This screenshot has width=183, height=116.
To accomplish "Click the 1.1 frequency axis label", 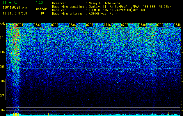I will tap(2, 38).
